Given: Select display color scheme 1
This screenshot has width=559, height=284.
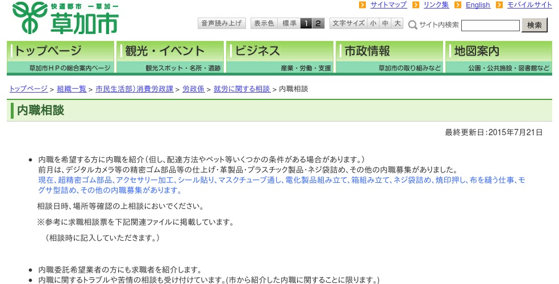Looking at the screenshot, I should click(x=306, y=23).
